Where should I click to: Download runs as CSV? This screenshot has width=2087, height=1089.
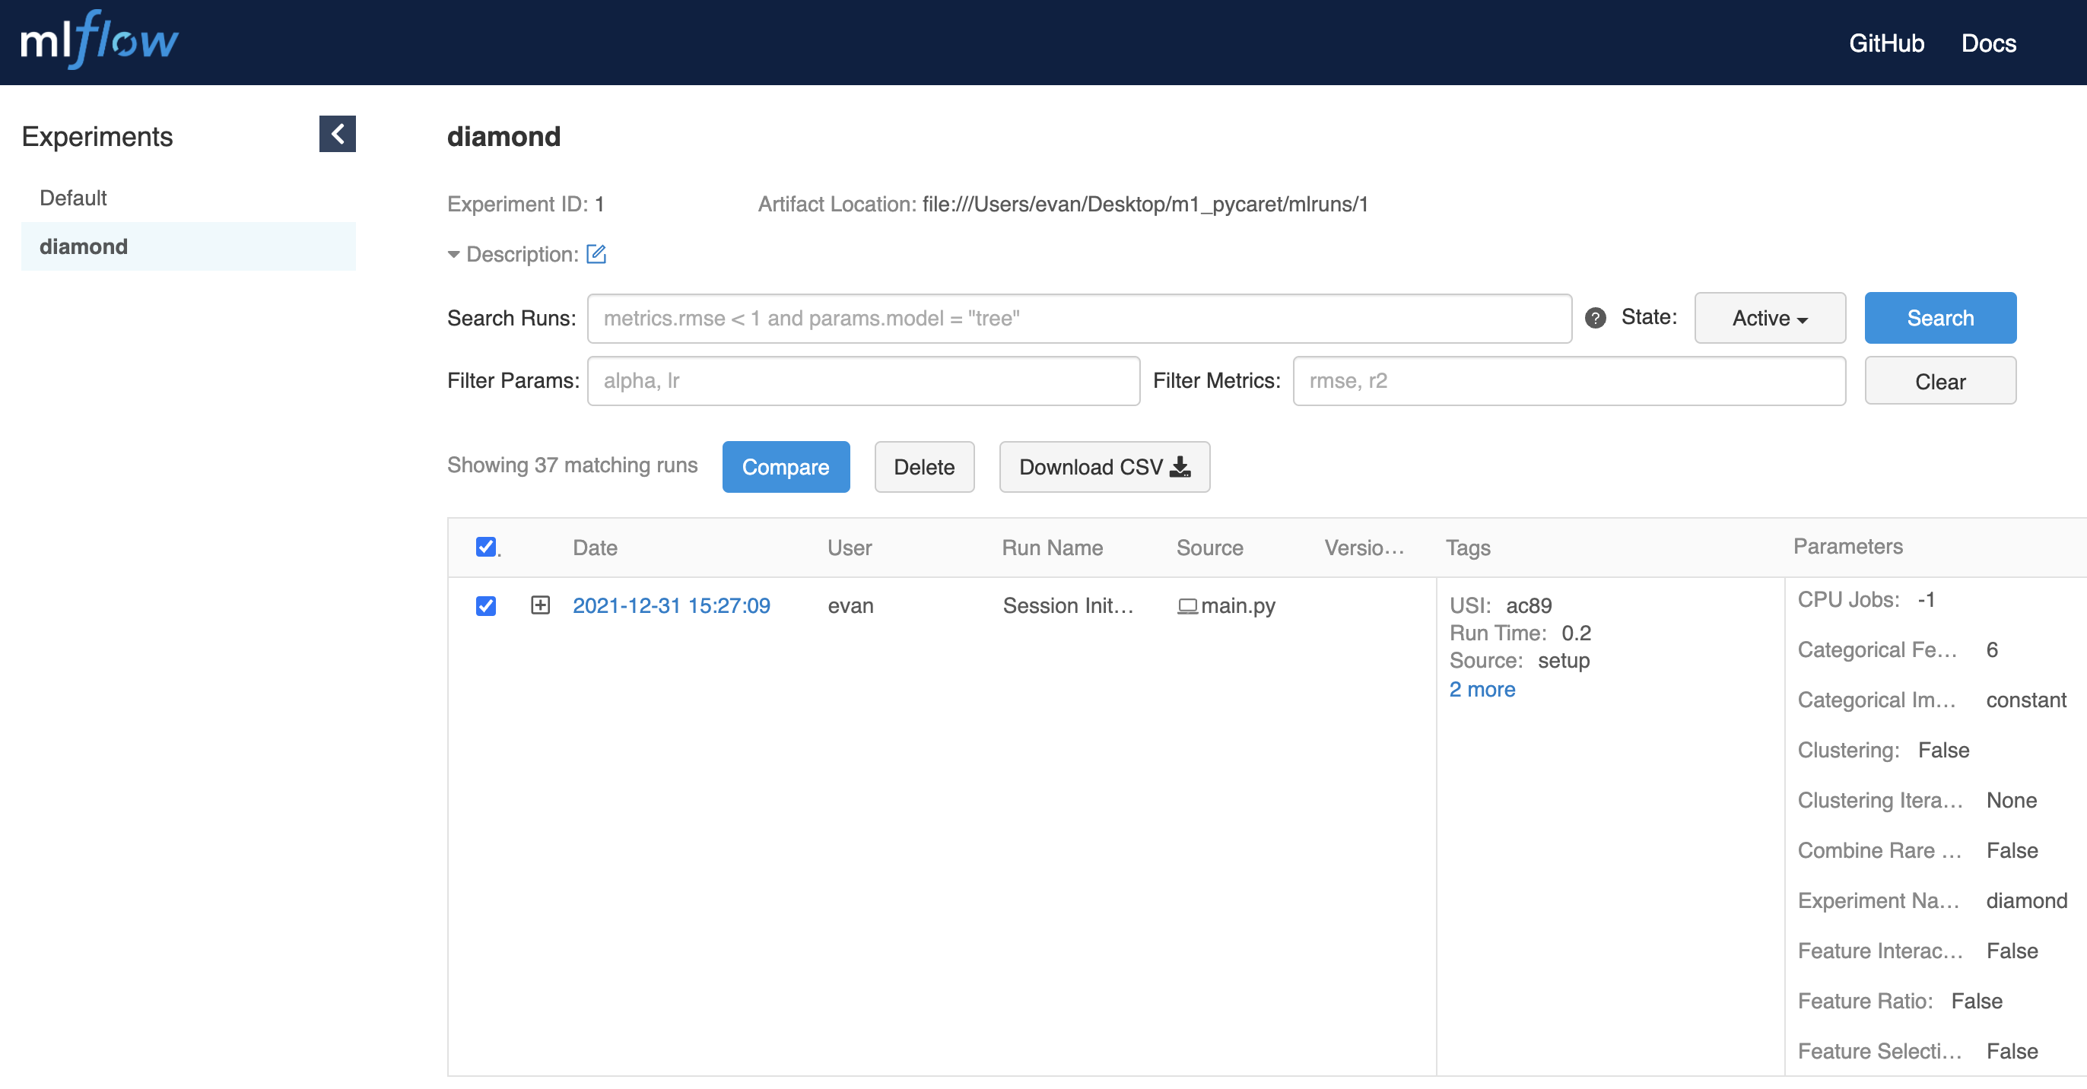(1104, 467)
